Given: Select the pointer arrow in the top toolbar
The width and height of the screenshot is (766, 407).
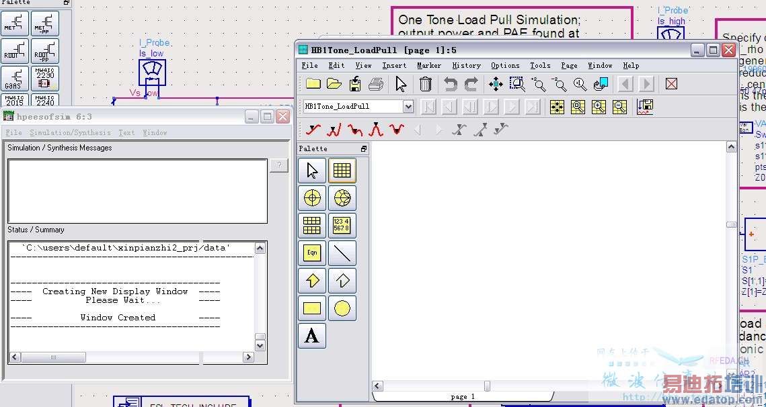Looking at the screenshot, I should click(x=401, y=84).
